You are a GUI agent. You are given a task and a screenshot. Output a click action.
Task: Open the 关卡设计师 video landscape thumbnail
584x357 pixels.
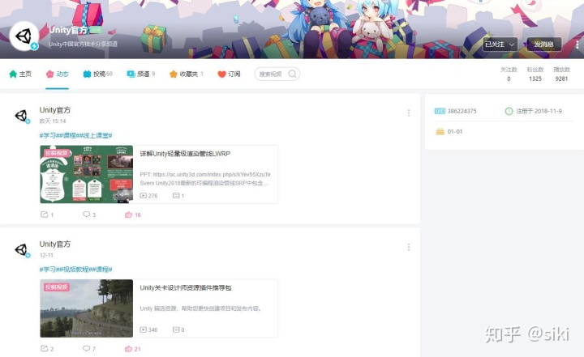[x=87, y=308]
